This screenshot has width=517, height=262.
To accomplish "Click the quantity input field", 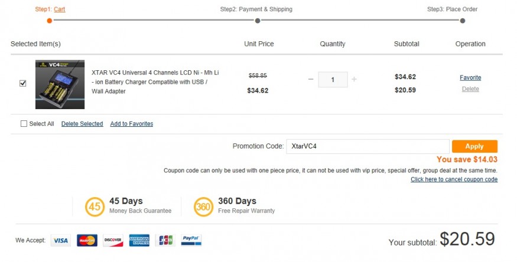I will 333,80.
